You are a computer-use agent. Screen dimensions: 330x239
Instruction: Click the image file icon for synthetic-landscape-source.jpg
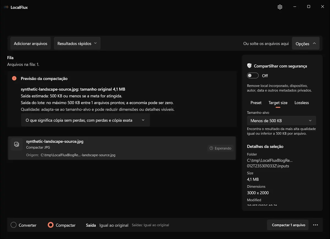coord(16,144)
